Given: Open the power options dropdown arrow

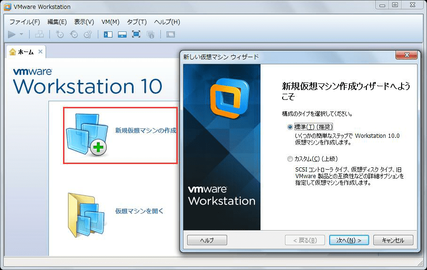Looking at the screenshot, I should pyautogui.click(x=21, y=35).
